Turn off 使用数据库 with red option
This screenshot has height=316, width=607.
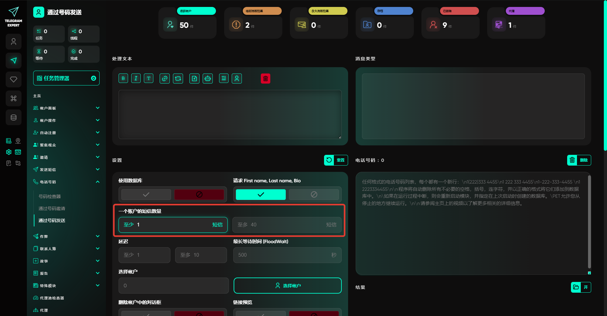[199, 195]
